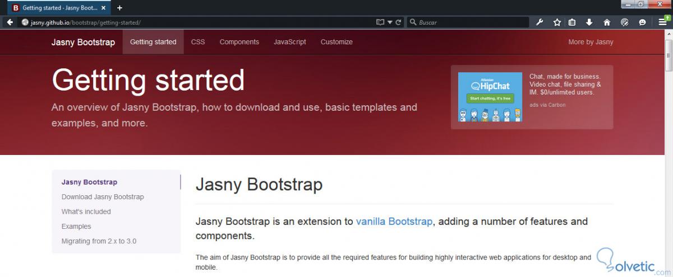
Task: Reload the page with the refresh icon
Action: click(x=399, y=22)
